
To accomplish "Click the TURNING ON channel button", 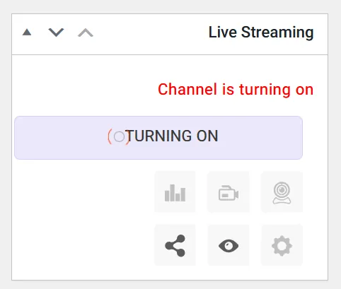I will pos(158,138).
